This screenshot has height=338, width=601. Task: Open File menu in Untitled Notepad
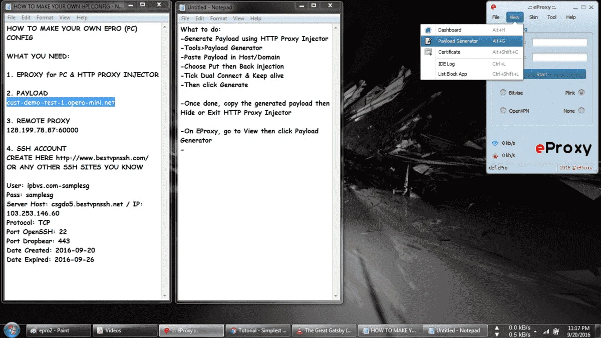click(x=185, y=19)
